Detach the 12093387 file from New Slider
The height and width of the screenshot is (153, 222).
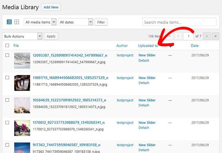pyautogui.click(x=144, y=60)
